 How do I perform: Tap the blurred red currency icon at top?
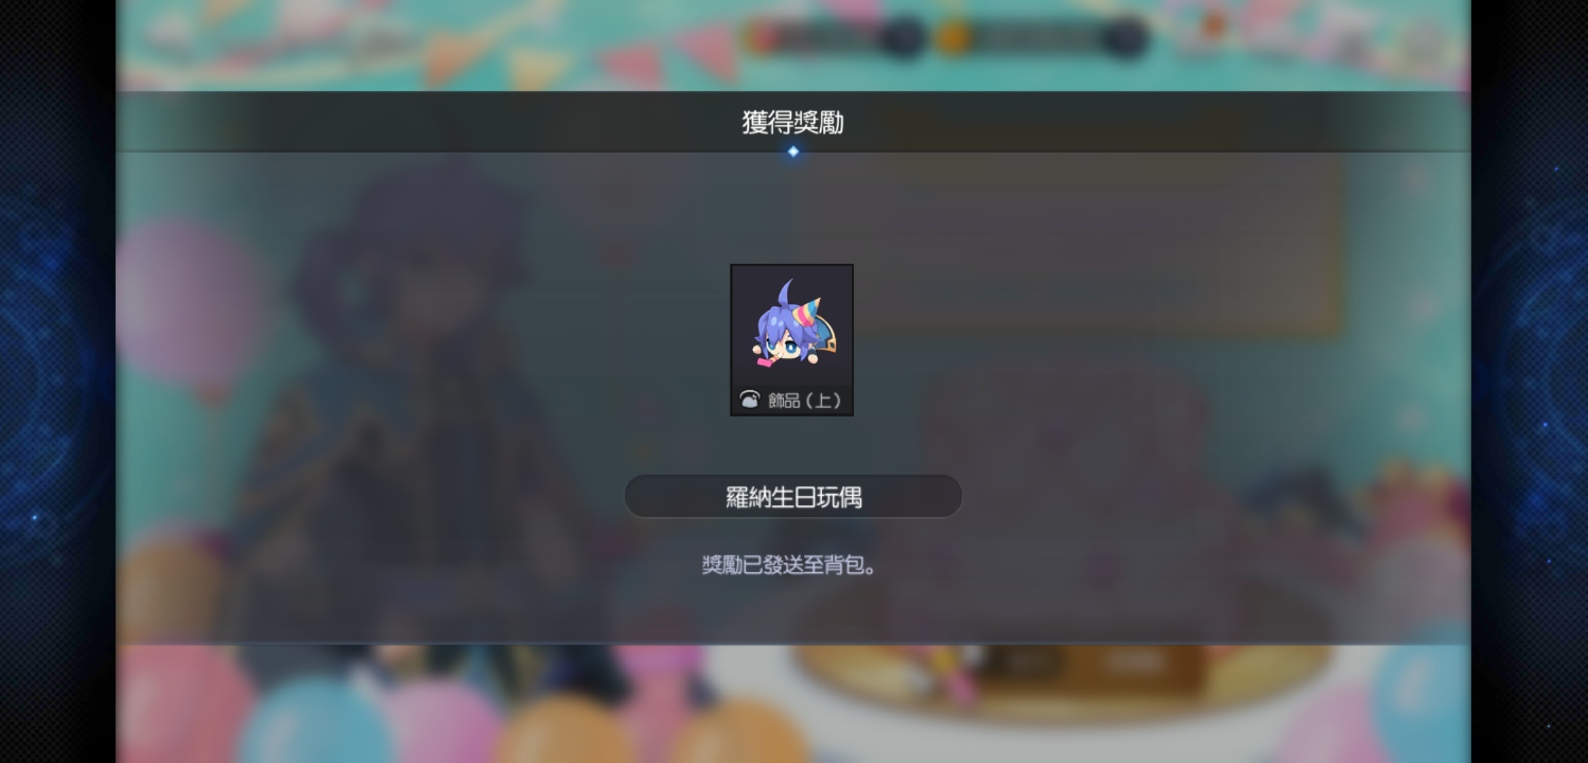pos(764,37)
